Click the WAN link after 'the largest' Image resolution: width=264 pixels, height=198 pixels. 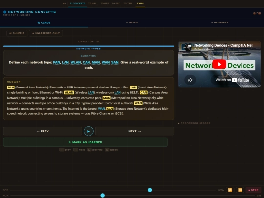[102, 109]
